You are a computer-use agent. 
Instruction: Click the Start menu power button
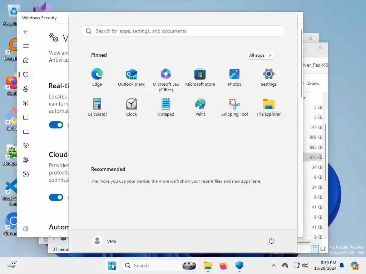[272, 241]
